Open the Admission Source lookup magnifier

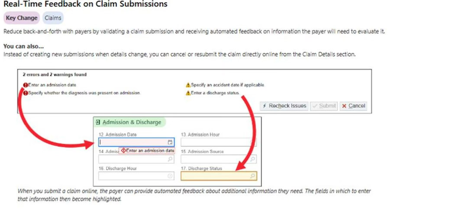coord(252,159)
